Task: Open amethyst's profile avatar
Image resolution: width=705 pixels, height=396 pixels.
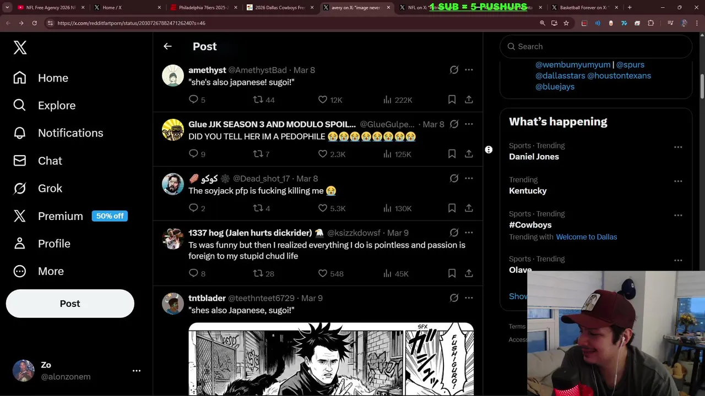Action: pos(173,76)
